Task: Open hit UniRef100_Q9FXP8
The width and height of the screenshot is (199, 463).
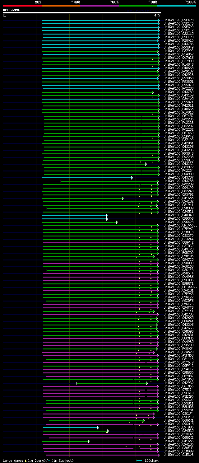Action: 178,20
